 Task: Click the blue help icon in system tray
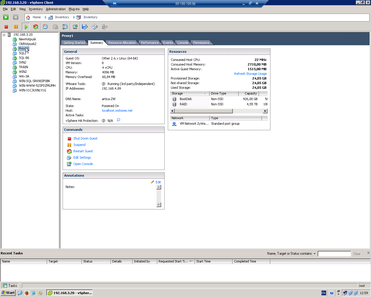(x=332, y=293)
